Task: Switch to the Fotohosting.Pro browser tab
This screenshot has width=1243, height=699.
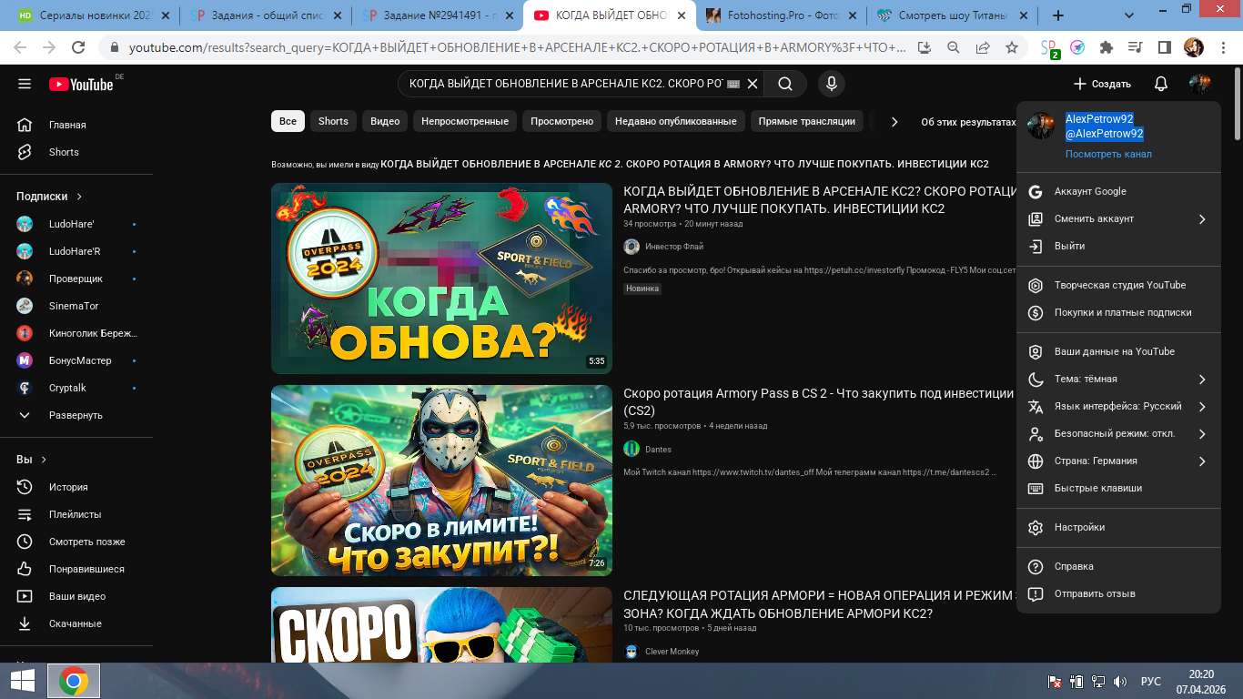Action: [x=781, y=15]
